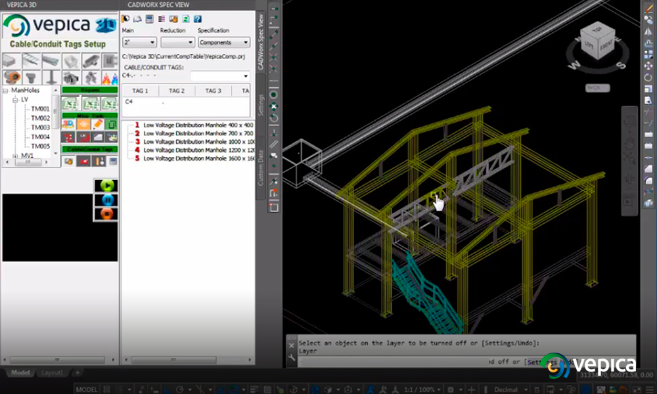Viewport: 657px width, 394px height.
Task: Expand the MV1 tree branch
Action: [15, 156]
